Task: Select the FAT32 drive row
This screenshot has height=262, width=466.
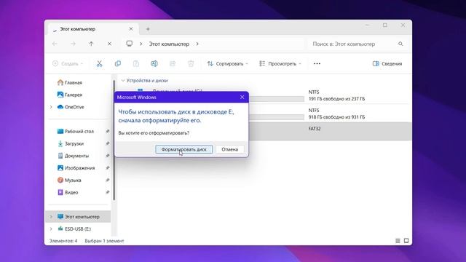Action: coord(330,131)
